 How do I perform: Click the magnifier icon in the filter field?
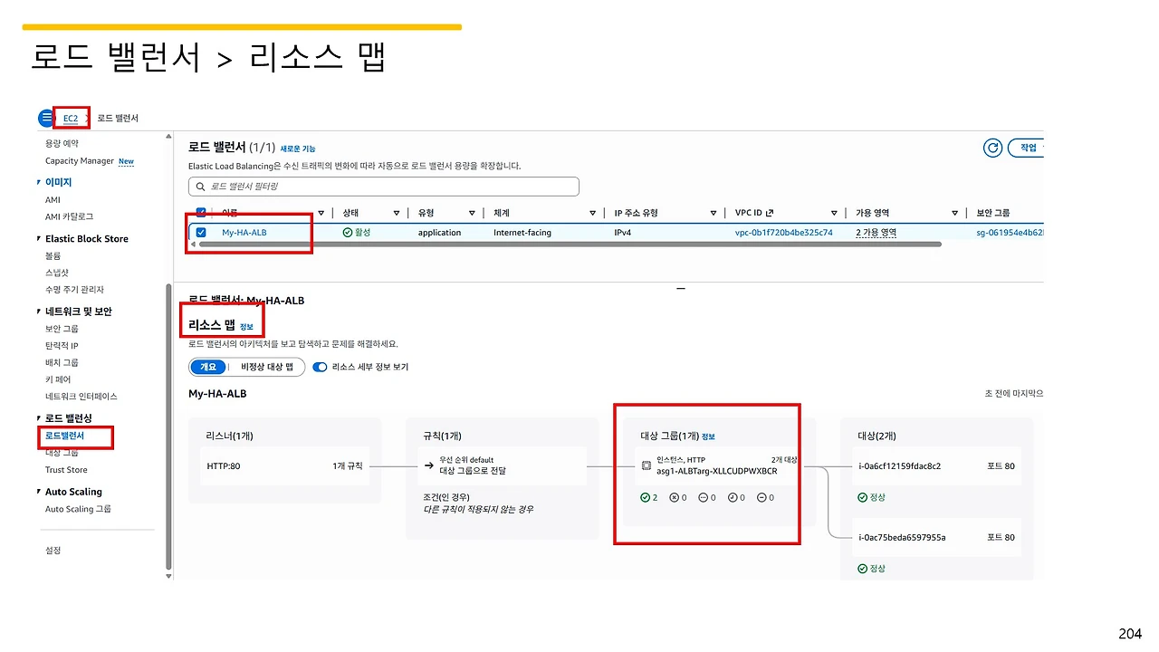(201, 187)
